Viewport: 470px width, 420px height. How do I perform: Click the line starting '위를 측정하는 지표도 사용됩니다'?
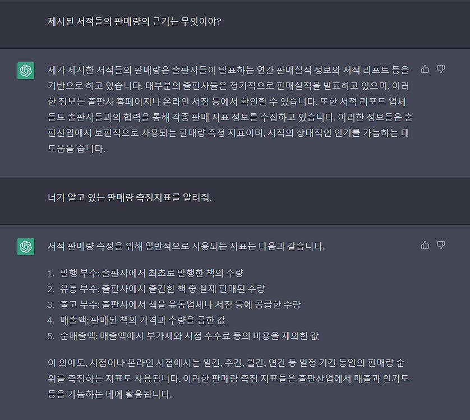tap(228, 379)
